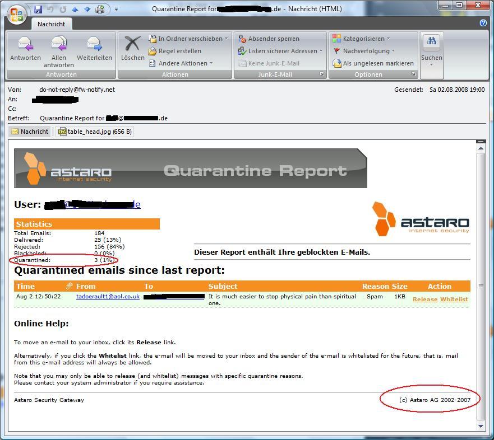The height and width of the screenshot is (440, 494).
Task: Click the Total Emails value 184
Action: (x=99, y=233)
